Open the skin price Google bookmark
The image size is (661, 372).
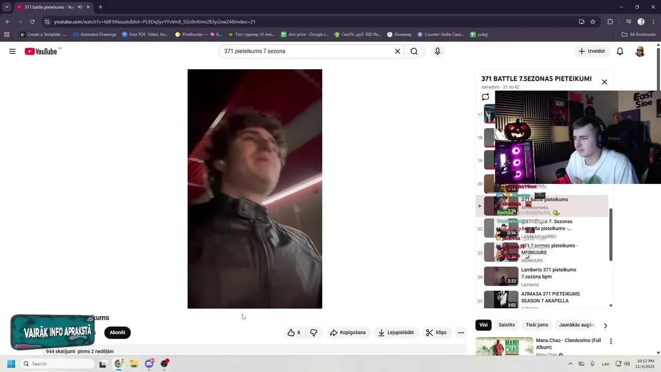pyautogui.click(x=305, y=35)
